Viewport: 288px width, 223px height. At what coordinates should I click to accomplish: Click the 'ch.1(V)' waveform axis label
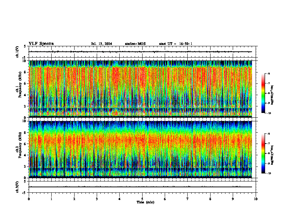[17, 52]
